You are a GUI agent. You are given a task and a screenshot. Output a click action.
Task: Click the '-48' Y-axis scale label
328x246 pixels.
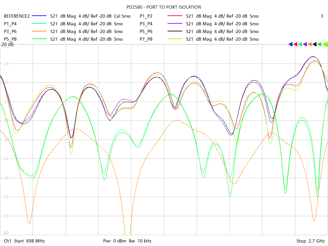(5, 178)
